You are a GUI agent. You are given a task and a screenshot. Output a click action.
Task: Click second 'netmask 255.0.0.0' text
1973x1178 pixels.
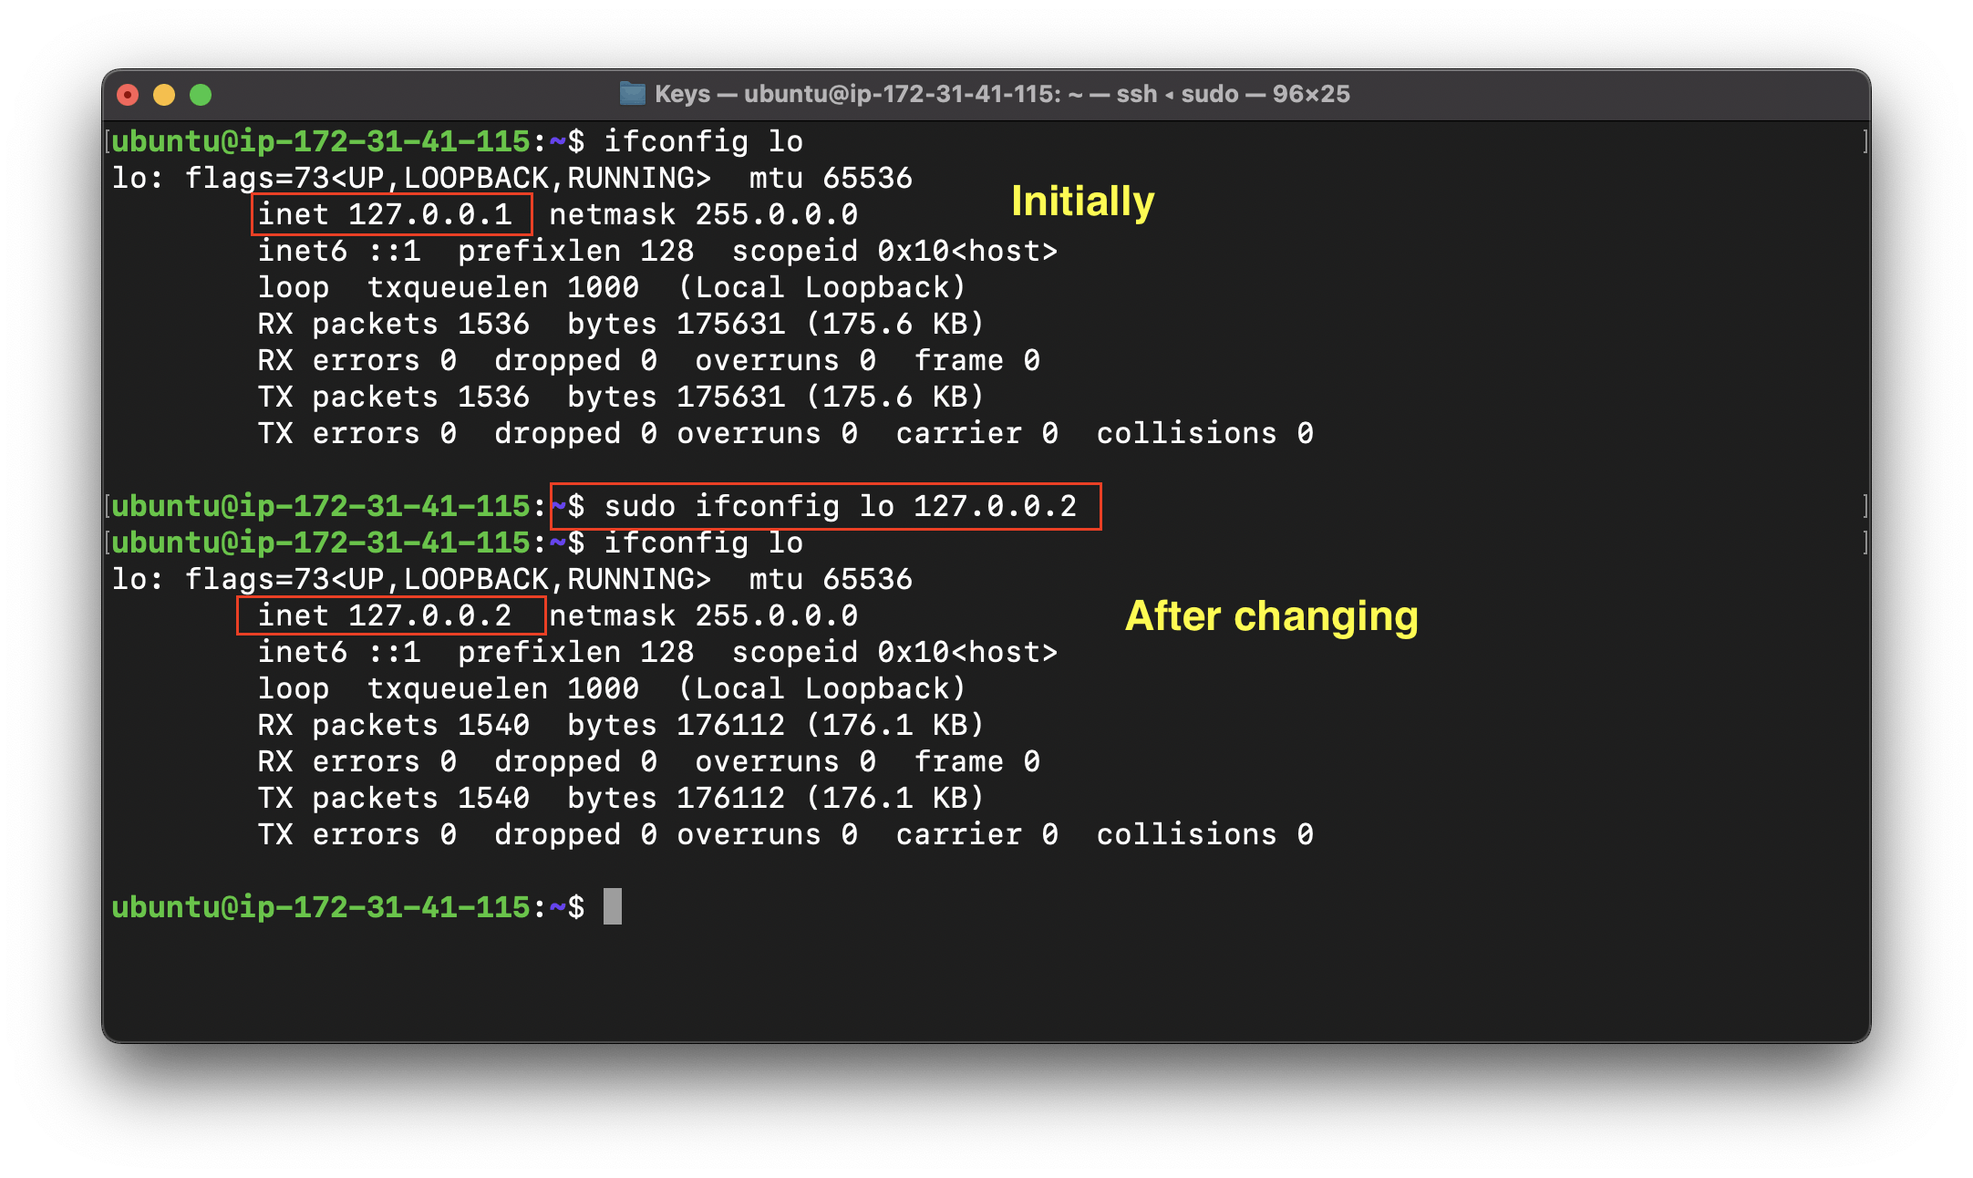click(704, 615)
